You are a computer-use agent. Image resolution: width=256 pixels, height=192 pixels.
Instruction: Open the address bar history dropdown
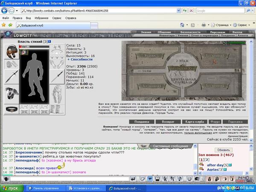[x=179, y=11]
